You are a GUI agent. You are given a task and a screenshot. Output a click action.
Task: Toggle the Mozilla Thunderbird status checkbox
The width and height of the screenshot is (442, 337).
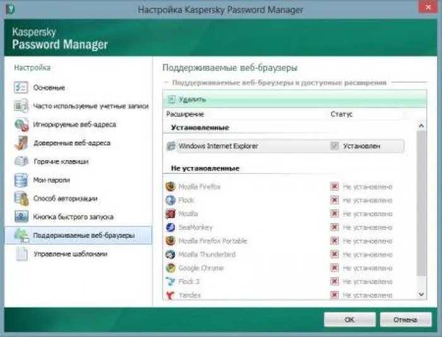pyautogui.click(x=334, y=254)
